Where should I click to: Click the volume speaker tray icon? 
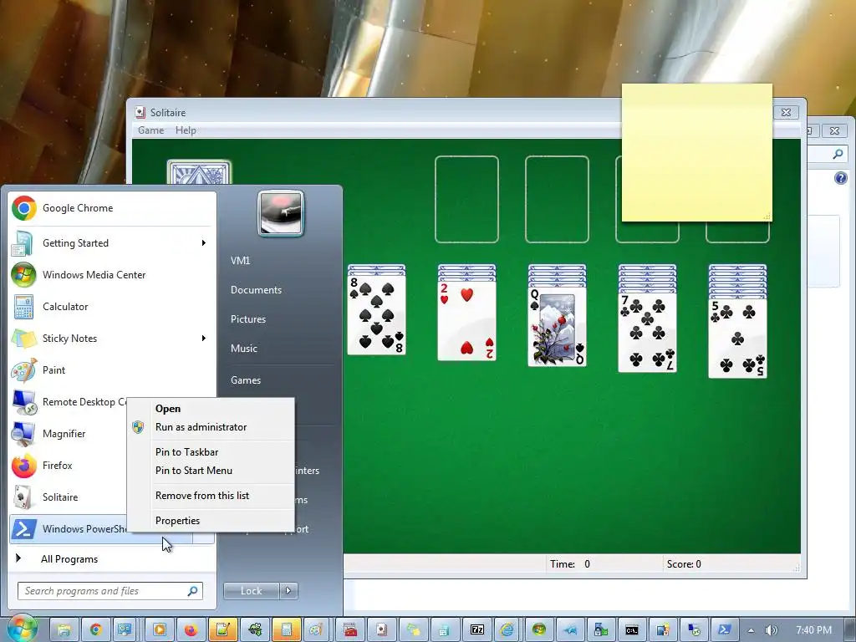coord(771,629)
